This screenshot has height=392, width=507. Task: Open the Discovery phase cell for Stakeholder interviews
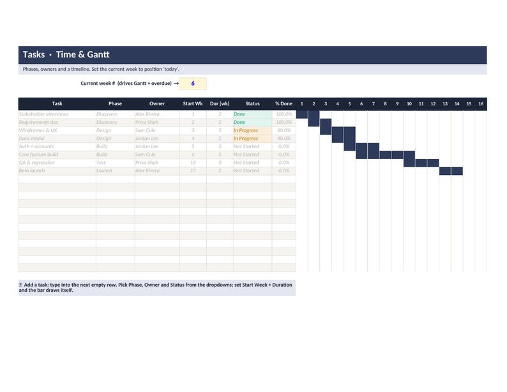coord(115,114)
